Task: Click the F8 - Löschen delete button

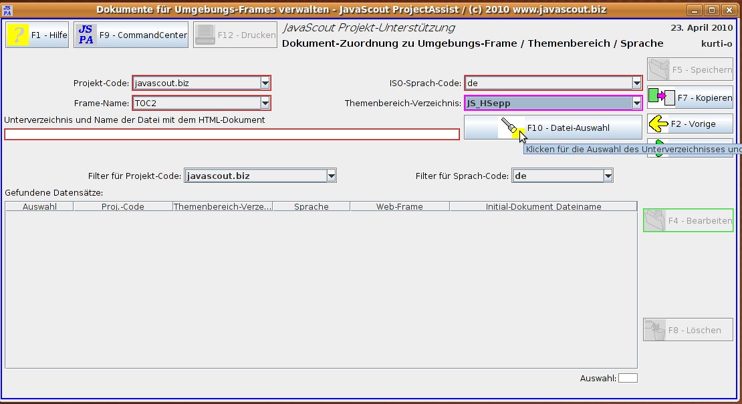Action: (x=689, y=330)
